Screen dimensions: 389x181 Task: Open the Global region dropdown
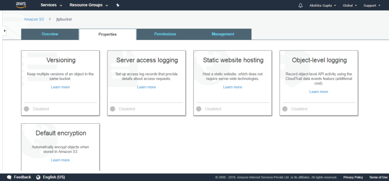click(350, 5)
